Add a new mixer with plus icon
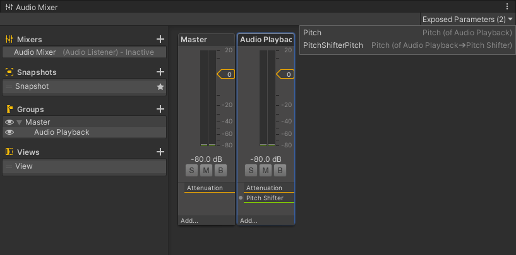Image resolution: width=516 pixels, height=255 pixels. pyautogui.click(x=160, y=39)
